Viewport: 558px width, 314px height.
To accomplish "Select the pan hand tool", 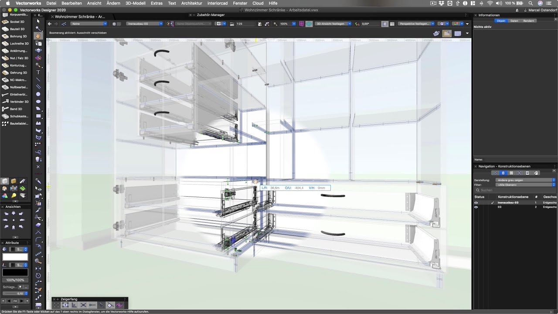I will 38,36.
